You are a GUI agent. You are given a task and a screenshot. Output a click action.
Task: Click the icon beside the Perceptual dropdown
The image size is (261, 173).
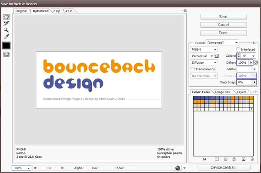(217, 56)
